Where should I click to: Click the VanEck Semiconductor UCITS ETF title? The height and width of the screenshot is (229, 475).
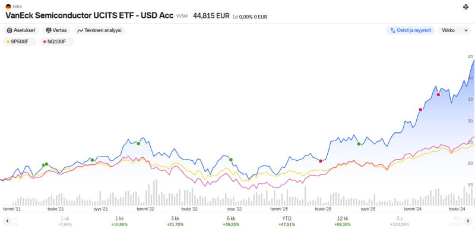(x=90, y=16)
